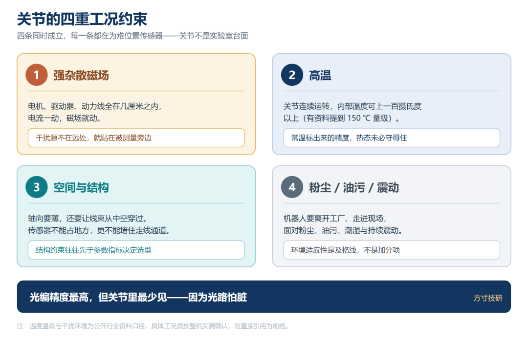Click the heading 空间与结构

(81, 187)
